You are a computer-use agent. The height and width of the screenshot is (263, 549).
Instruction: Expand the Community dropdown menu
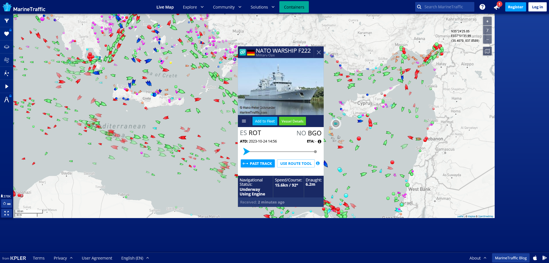(x=227, y=7)
